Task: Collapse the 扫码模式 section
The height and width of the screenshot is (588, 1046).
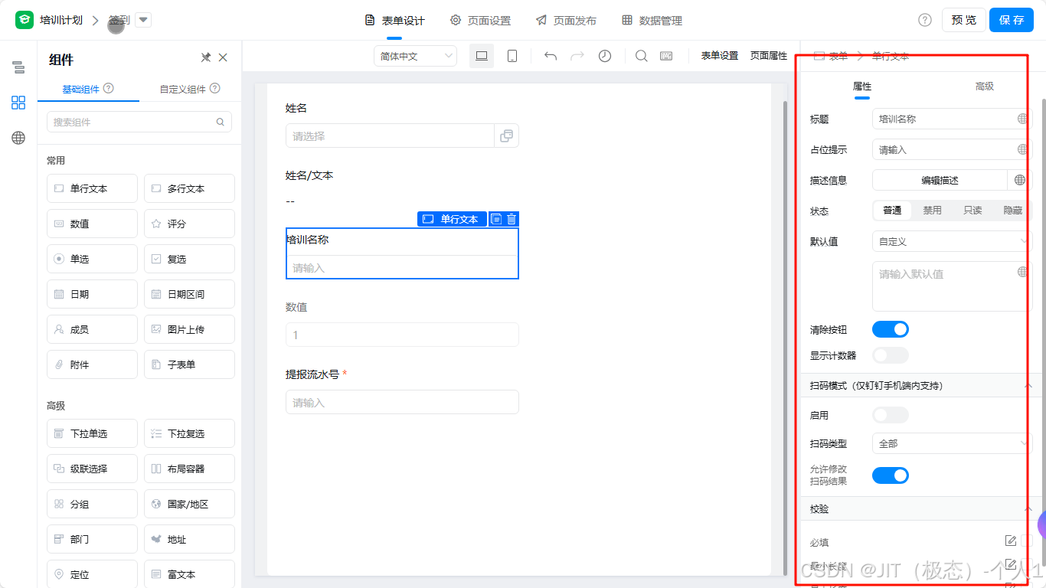Action: tap(1028, 385)
